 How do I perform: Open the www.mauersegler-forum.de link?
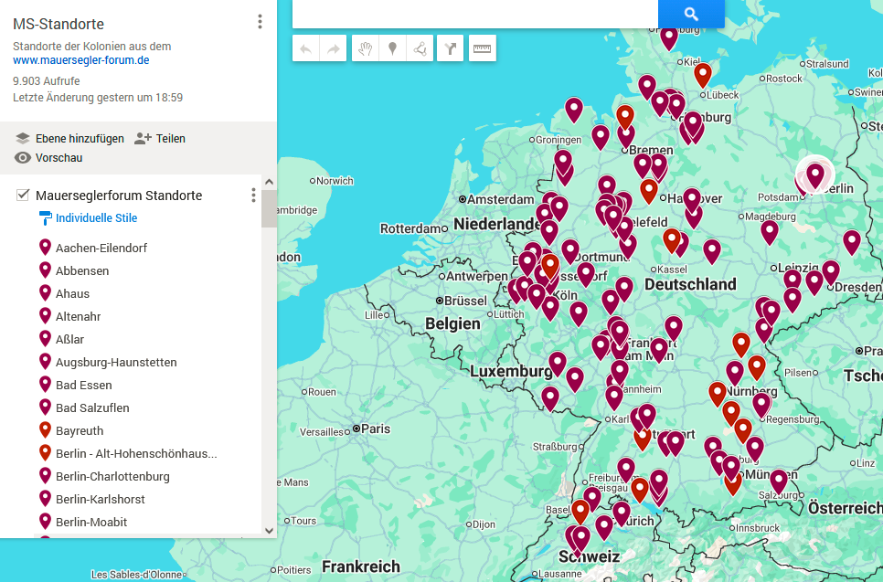(80, 60)
